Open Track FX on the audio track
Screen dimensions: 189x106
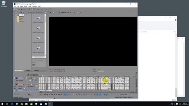[29, 85]
